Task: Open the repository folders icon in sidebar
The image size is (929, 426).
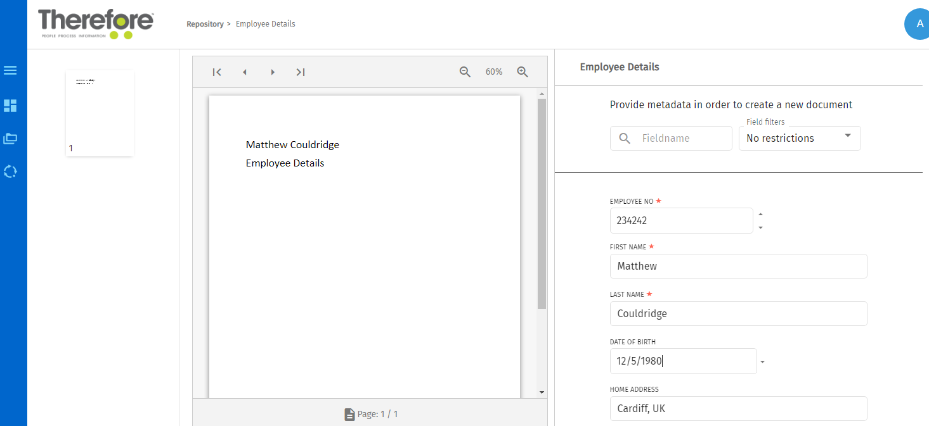Action: 10,138
